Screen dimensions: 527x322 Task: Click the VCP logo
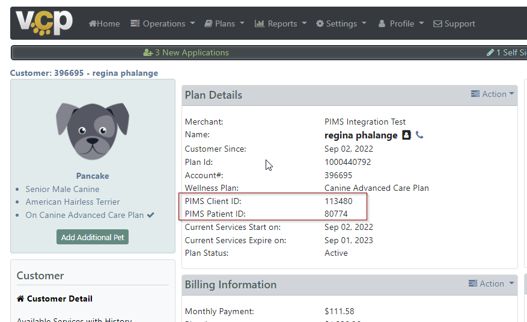point(44,23)
